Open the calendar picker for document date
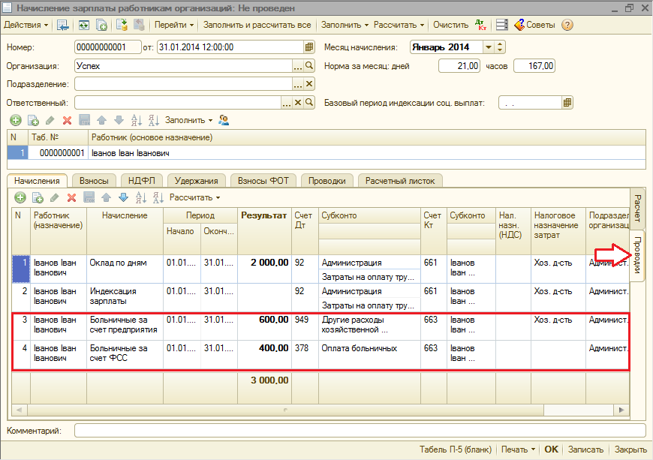This screenshot has width=653, height=460. click(x=309, y=47)
